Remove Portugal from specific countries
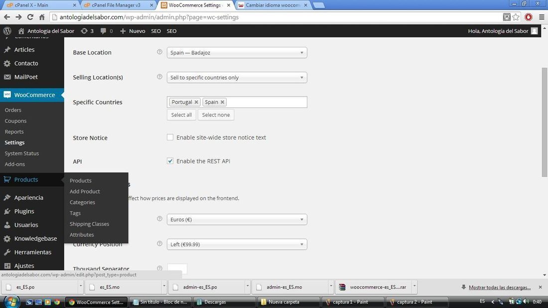Viewport: 548px width, 308px height. click(196, 102)
